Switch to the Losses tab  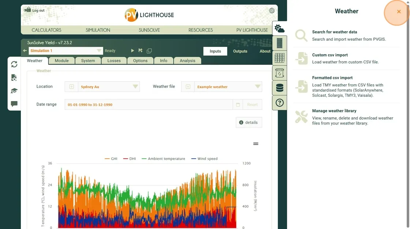114,61
